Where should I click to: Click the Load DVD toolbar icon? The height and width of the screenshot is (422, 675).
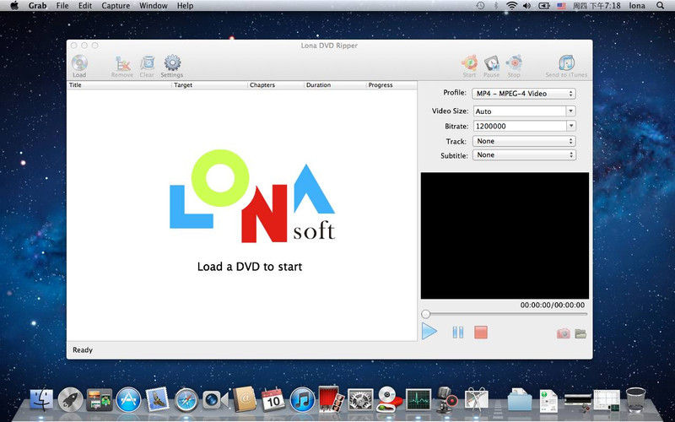coord(79,64)
